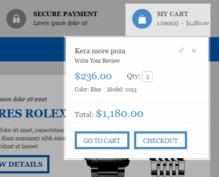Open the blue shopping bag cart icon

coord(142,19)
